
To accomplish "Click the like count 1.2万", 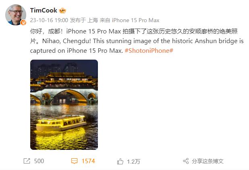I will click(x=133, y=162).
